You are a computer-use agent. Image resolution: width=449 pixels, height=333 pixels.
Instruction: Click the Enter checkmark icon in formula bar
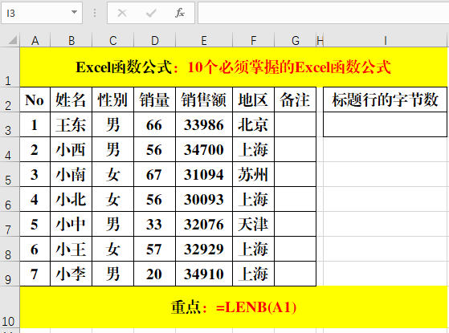point(151,13)
